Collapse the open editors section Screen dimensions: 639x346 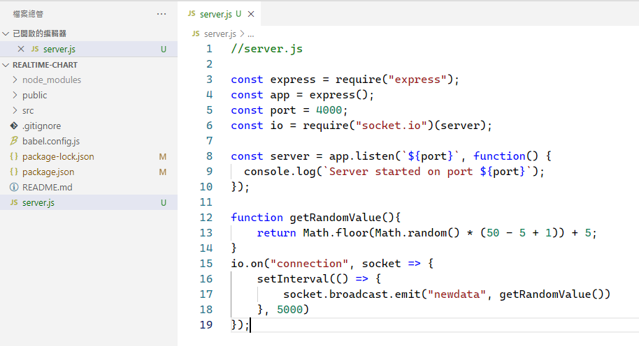pos(6,33)
